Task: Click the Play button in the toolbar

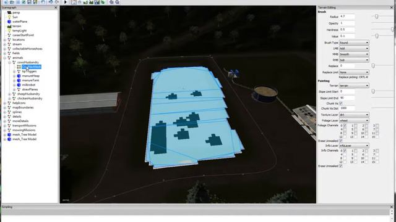Action: [x=66, y=2]
